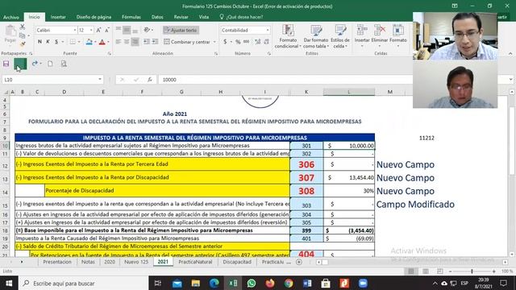Toggle bold with the N button

coord(40,42)
